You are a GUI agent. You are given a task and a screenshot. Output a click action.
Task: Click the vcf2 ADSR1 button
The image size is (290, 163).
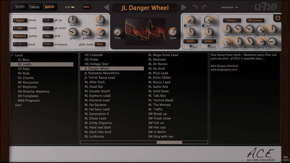click(209, 41)
